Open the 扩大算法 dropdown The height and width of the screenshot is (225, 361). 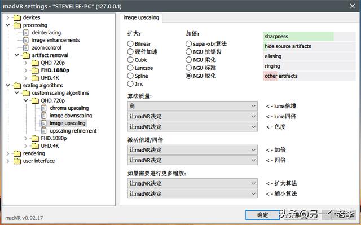coord(192,184)
